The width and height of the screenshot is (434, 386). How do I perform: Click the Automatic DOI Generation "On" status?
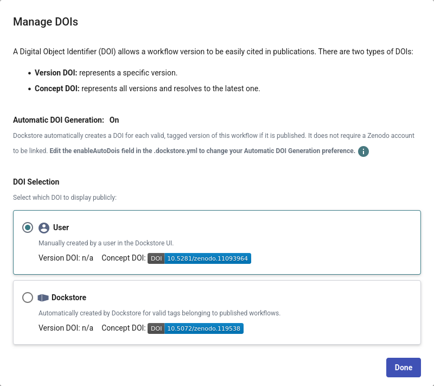(x=114, y=120)
